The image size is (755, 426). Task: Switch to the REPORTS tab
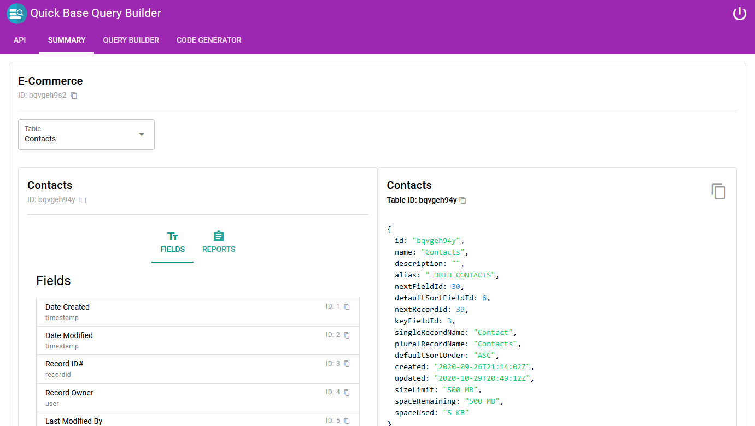219,242
